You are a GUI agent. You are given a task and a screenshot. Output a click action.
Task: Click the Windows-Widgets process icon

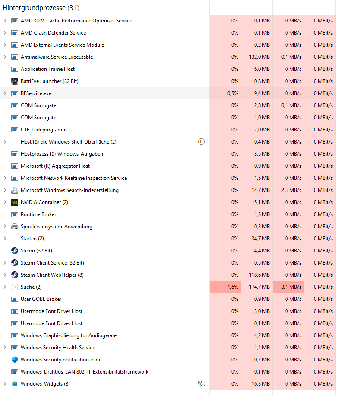tap(15, 383)
